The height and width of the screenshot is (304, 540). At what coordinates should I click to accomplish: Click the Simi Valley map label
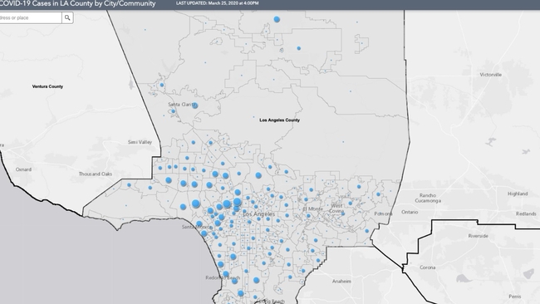[140, 142]
